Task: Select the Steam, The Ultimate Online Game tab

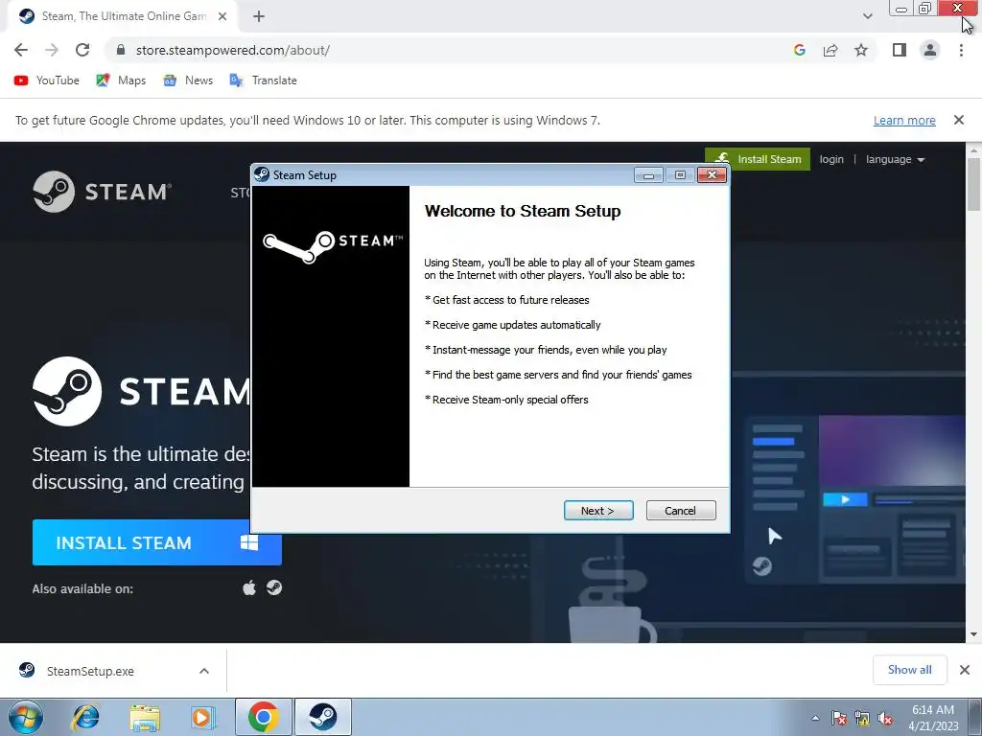Action: tap(124, 17)
